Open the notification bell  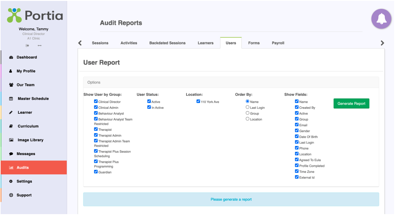tap(381, 19)
